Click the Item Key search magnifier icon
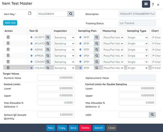 (x=71, y=14)
